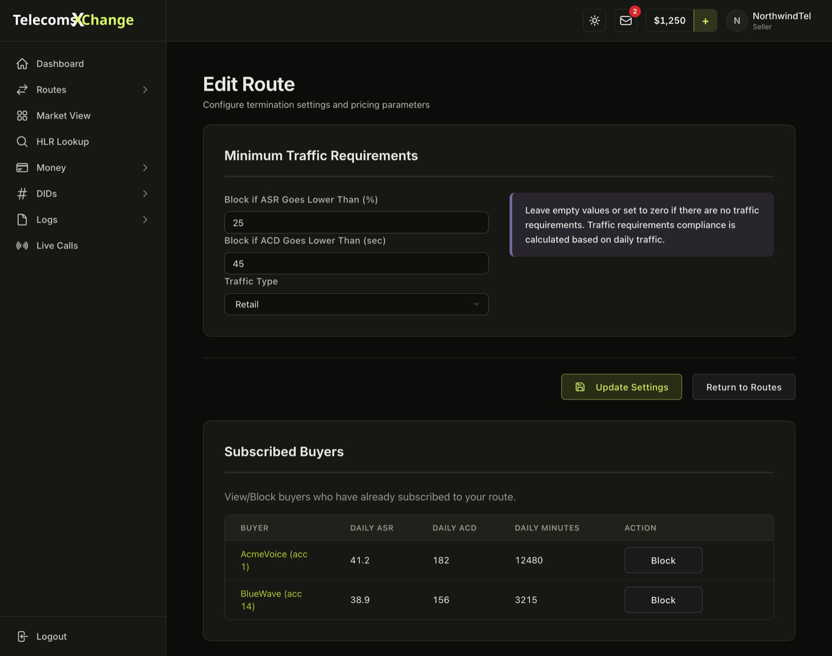This screenshot has width=832, height=656.
Task: Click the Logout door icon
Action: pyautogui.click(x=22, y=636)
